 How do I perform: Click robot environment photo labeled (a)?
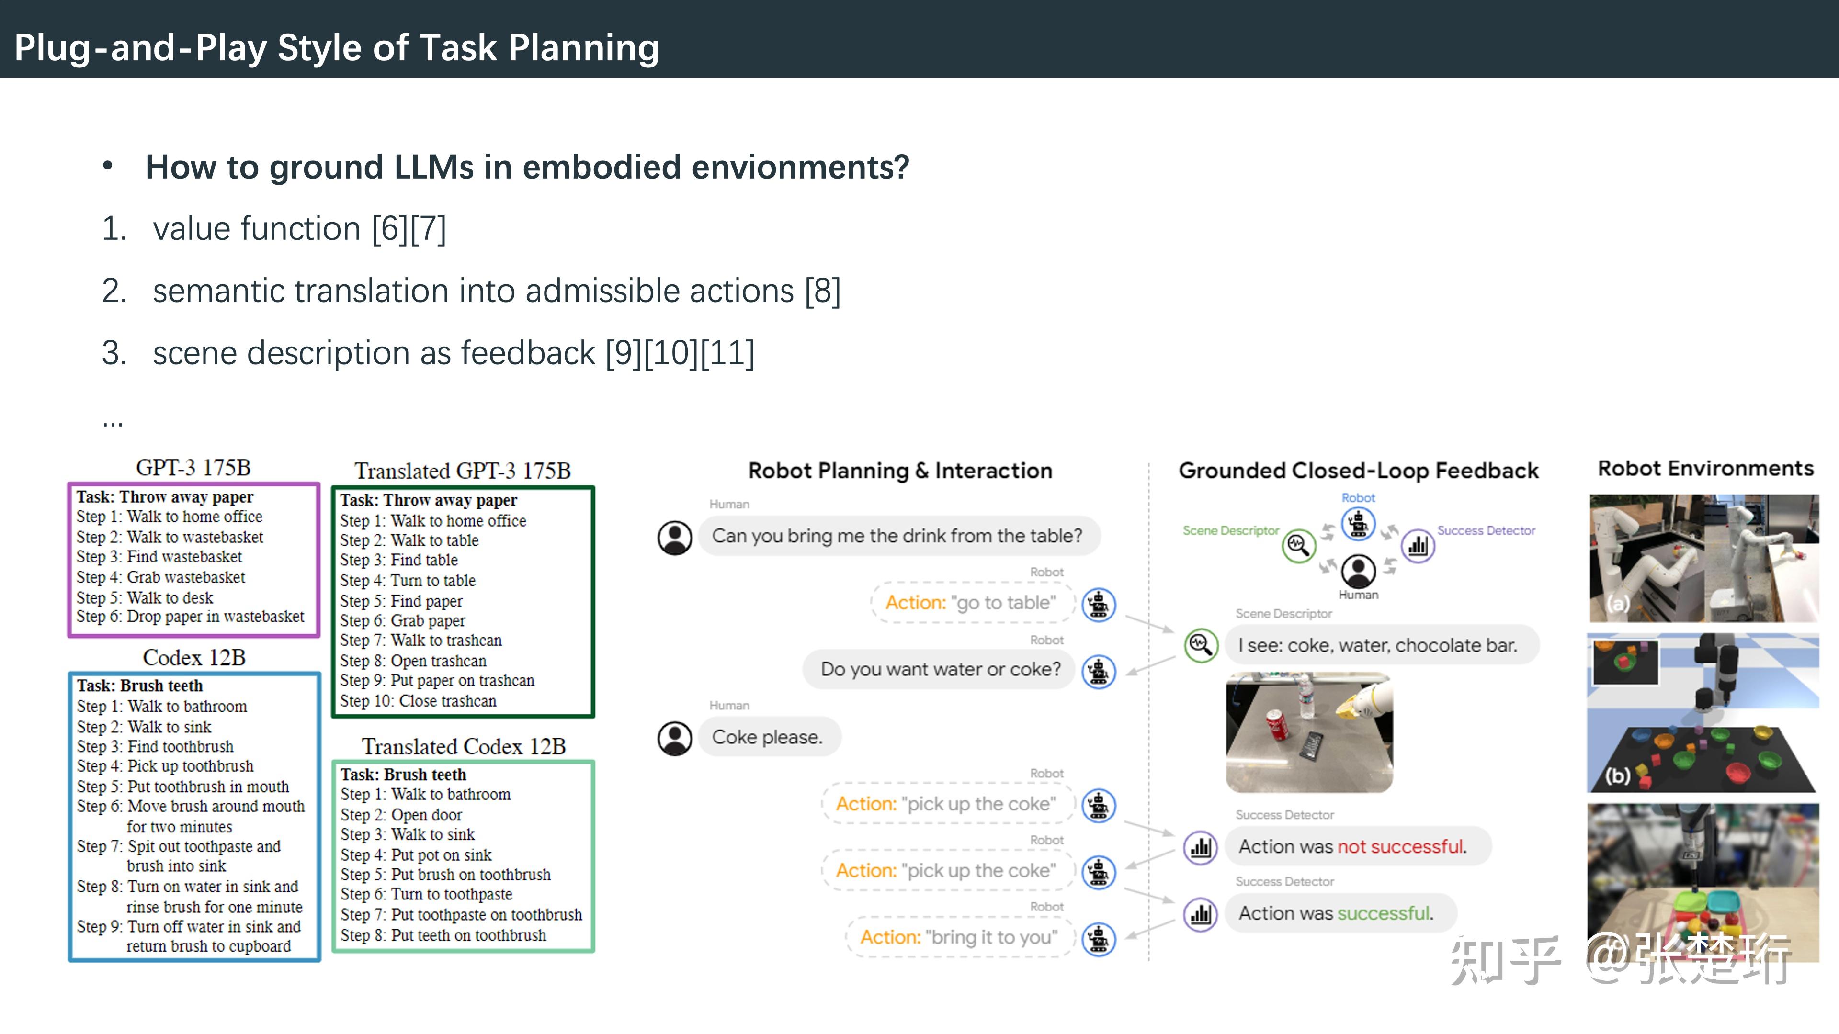click(x=1703, y=557)
